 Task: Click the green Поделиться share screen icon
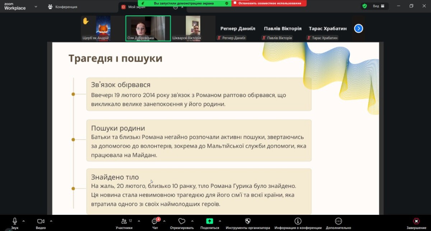[209, 222]
